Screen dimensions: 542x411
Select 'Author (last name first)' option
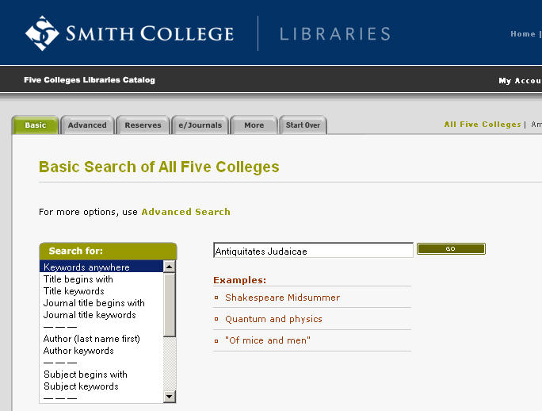[92, 339]
